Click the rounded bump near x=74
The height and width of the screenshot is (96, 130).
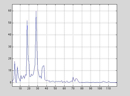pyautogui.click(x=76, y=79)
